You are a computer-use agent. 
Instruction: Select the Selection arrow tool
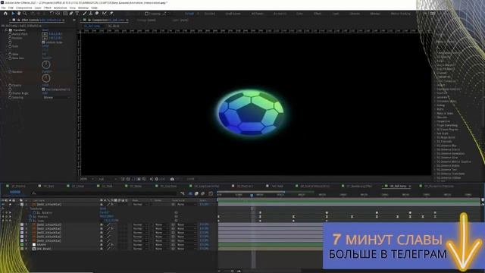point(13,14)
